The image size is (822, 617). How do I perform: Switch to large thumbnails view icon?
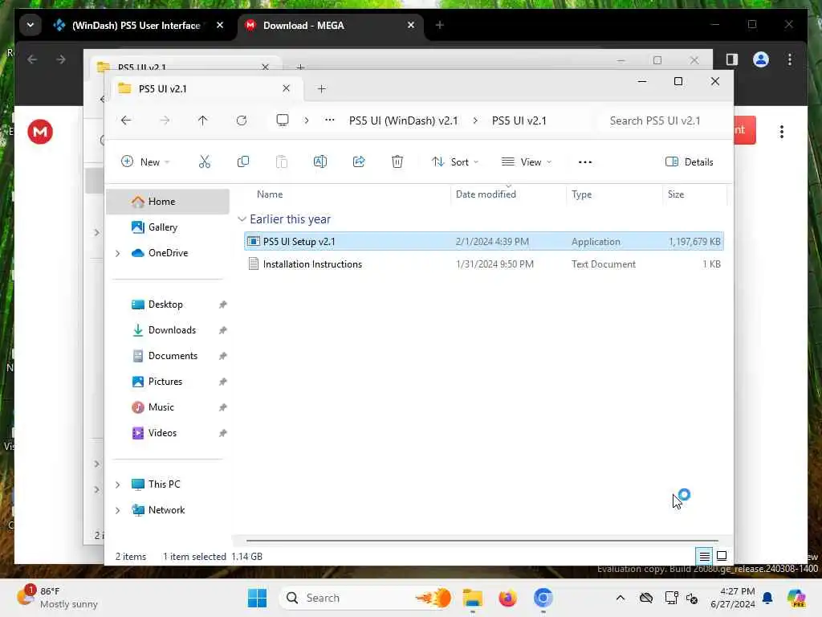point(722,556)
